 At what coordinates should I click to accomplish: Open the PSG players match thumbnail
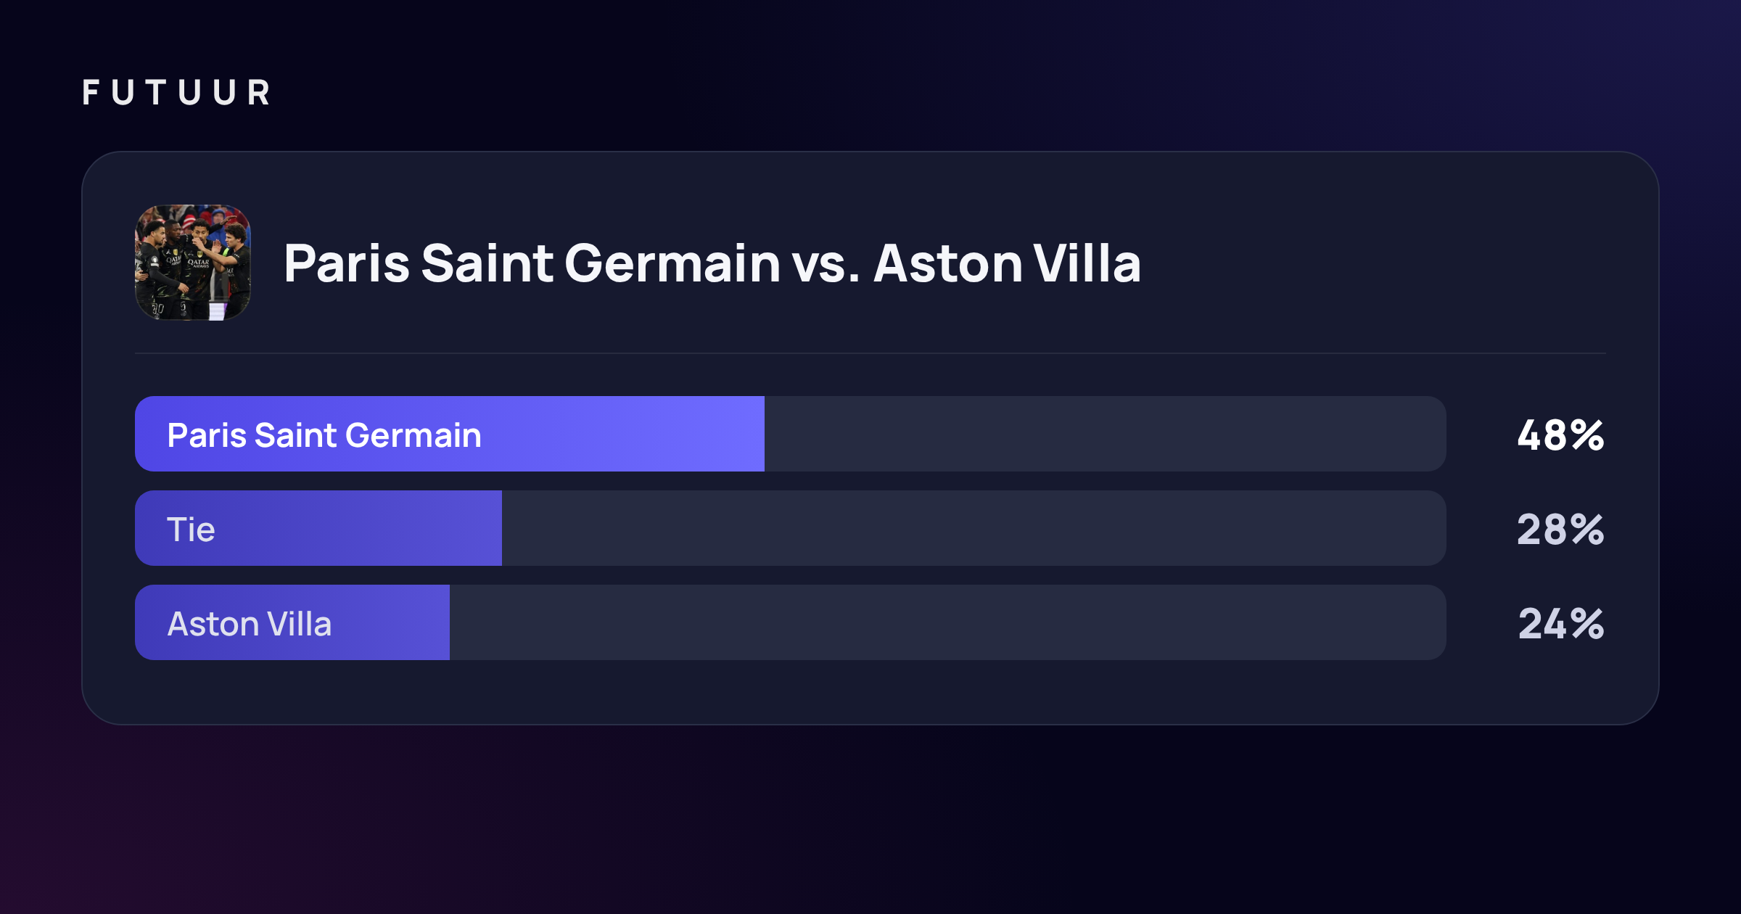tap(193, 263)
